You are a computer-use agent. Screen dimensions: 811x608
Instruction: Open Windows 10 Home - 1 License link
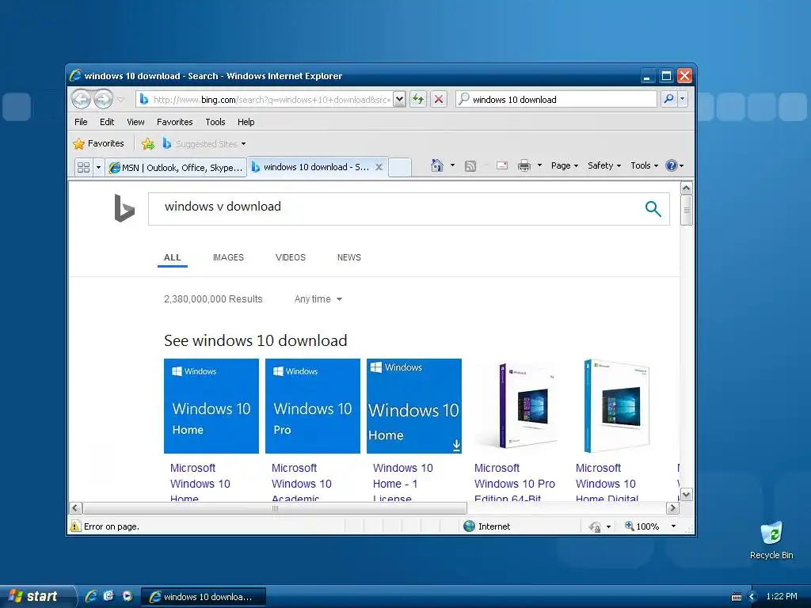(403, 483)
